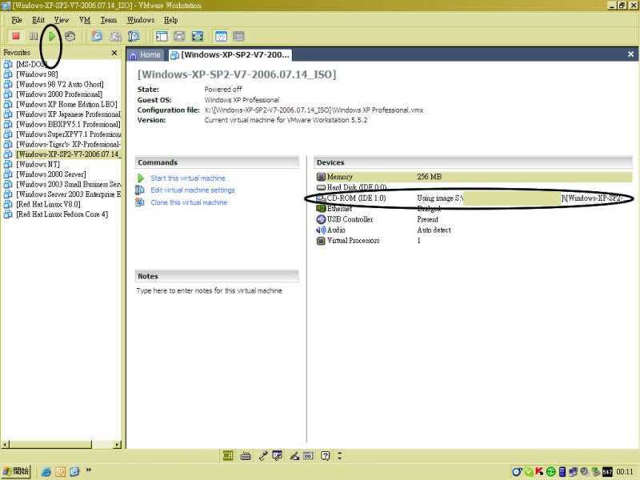The image size is (640, 480).
Task: Select [Windows-XP-SP2-V7-2006.07.14 favorite
Action: coord(69,154)
